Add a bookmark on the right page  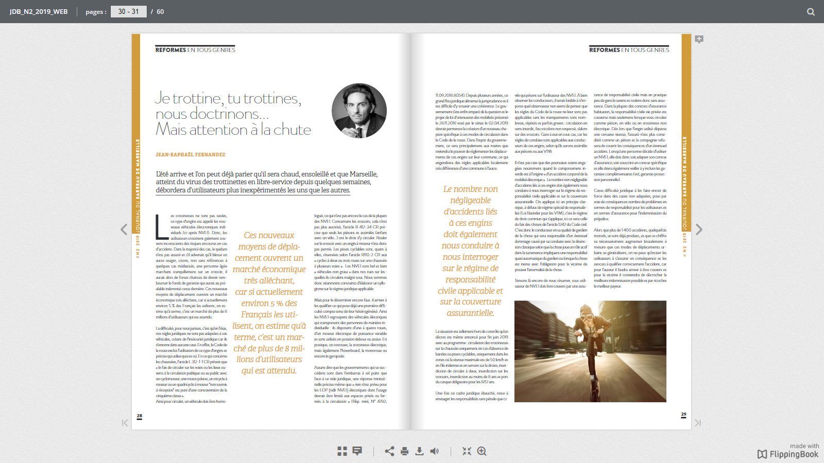pos(699,39)
